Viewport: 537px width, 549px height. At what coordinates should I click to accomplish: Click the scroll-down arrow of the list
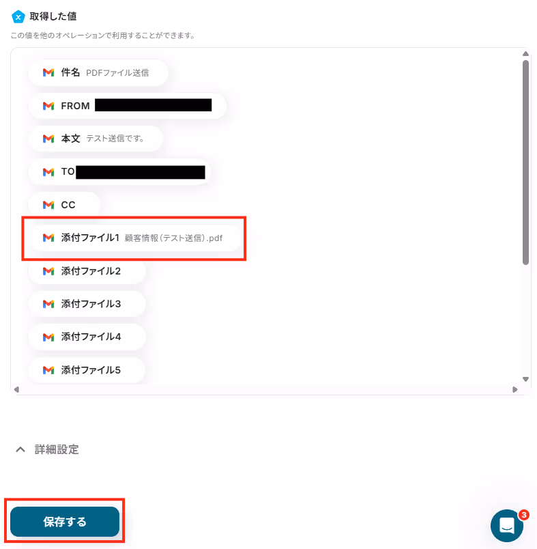[x=525, y=379]
